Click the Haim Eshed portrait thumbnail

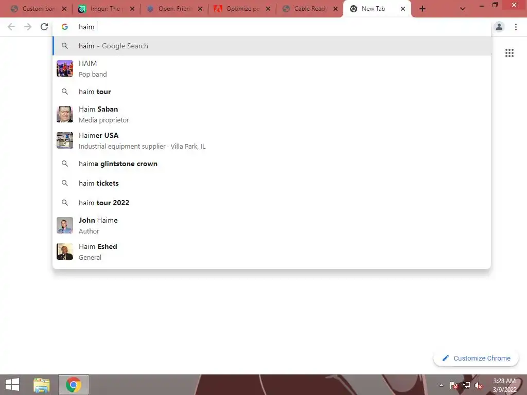point(65,252)
